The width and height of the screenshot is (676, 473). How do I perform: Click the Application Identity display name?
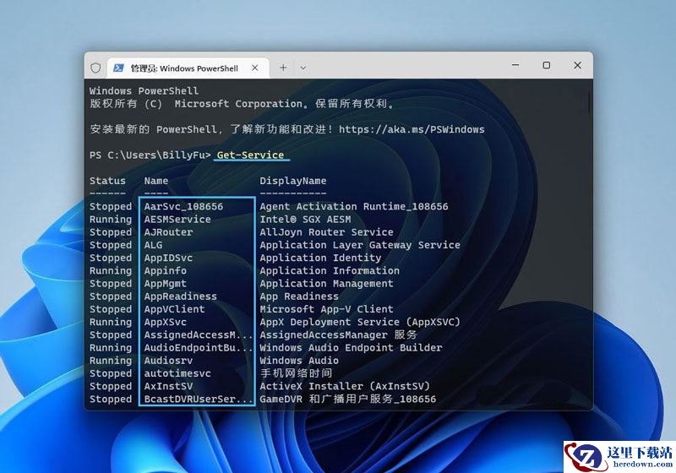pyautogui.click(x=320, y=258)
